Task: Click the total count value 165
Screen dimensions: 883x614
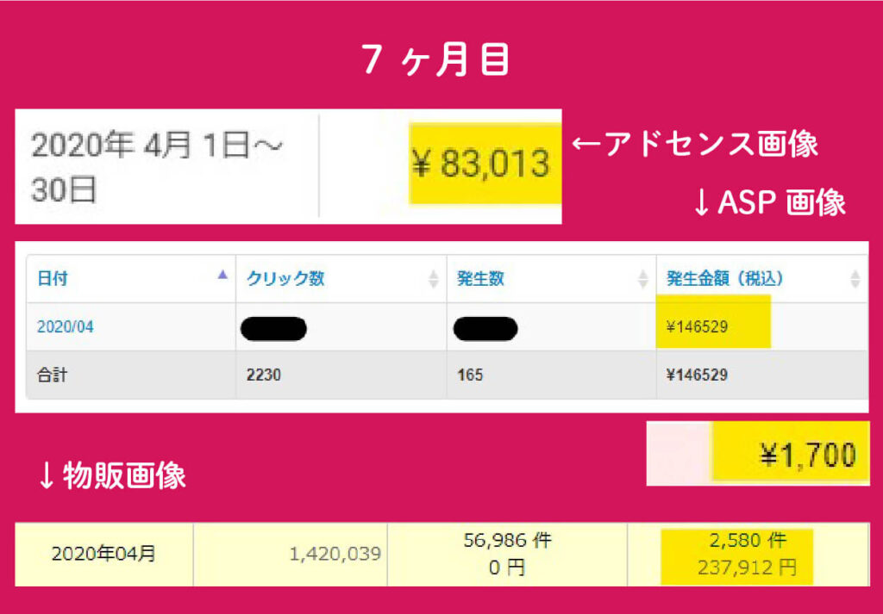Action: [470, 375]
